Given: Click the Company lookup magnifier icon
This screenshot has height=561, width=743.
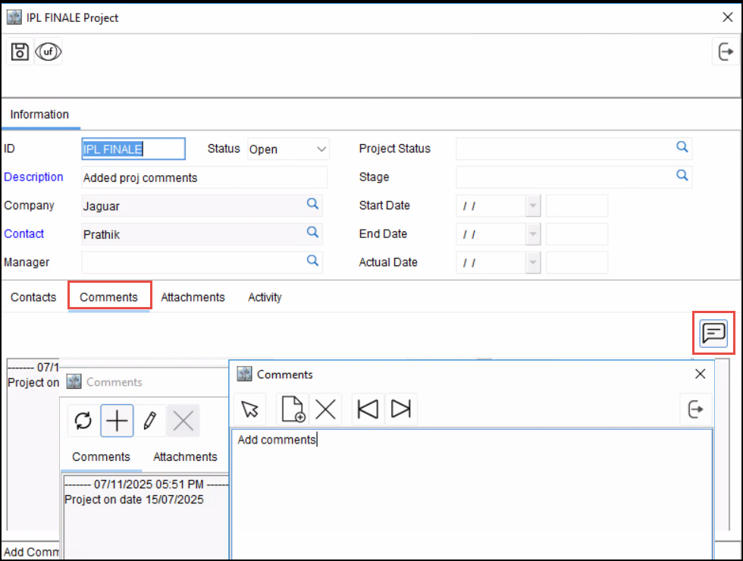Looking at the screenshot, I should (x=312, y=205).
